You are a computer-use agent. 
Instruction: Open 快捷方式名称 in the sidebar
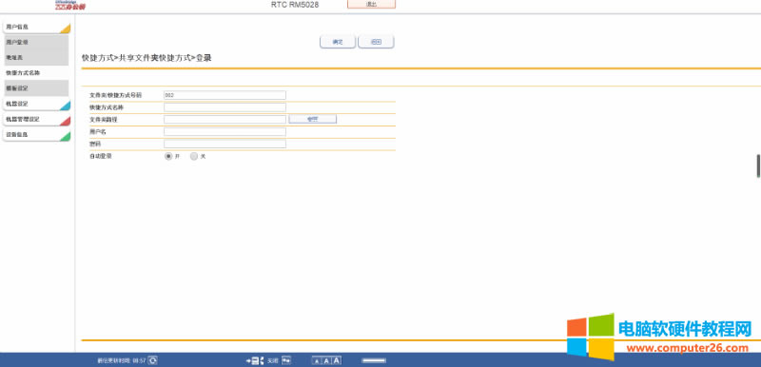click(x=37, y=72)
